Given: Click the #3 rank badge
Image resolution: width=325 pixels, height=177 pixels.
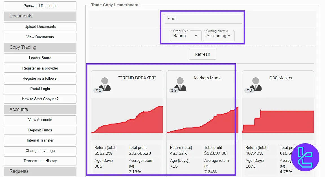Looking at the screenshot, I should pos(249,90).
